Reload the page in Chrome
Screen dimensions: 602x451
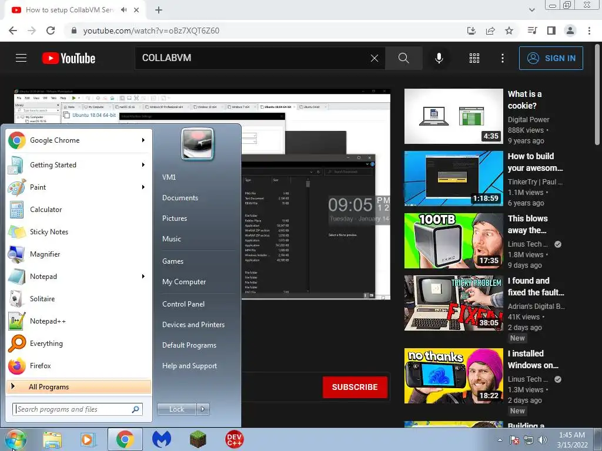click(x=51, y=31)
